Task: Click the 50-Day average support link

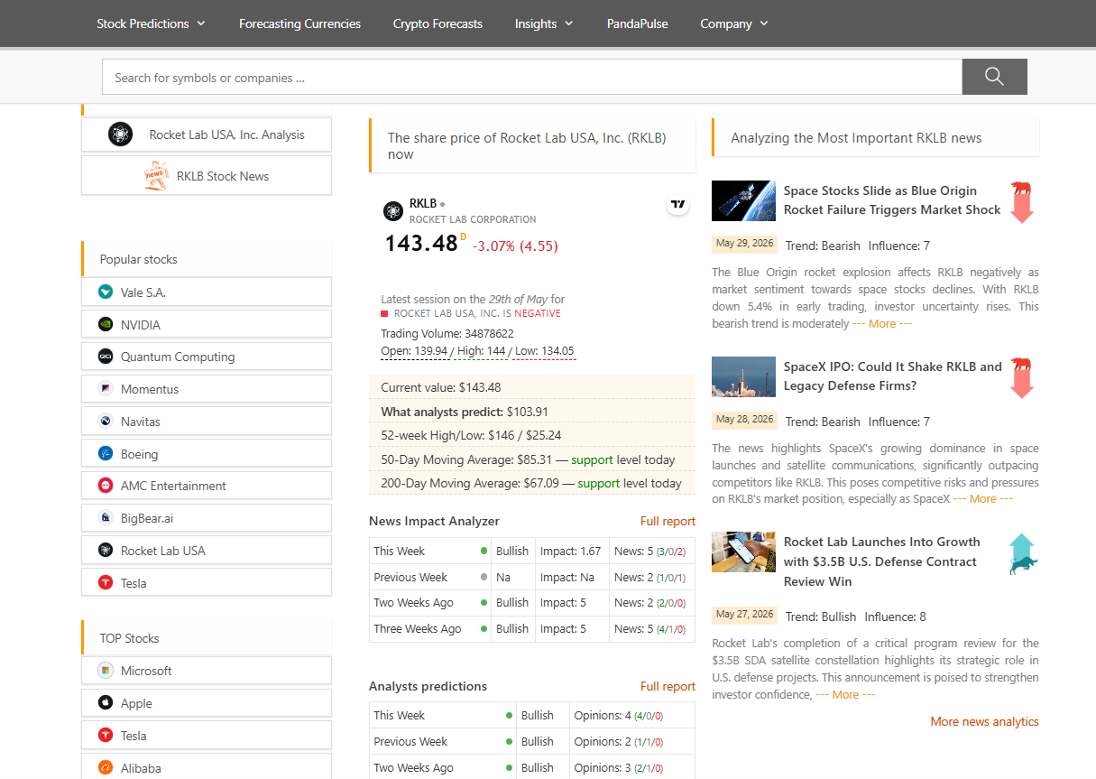Action: pos(592,459)
